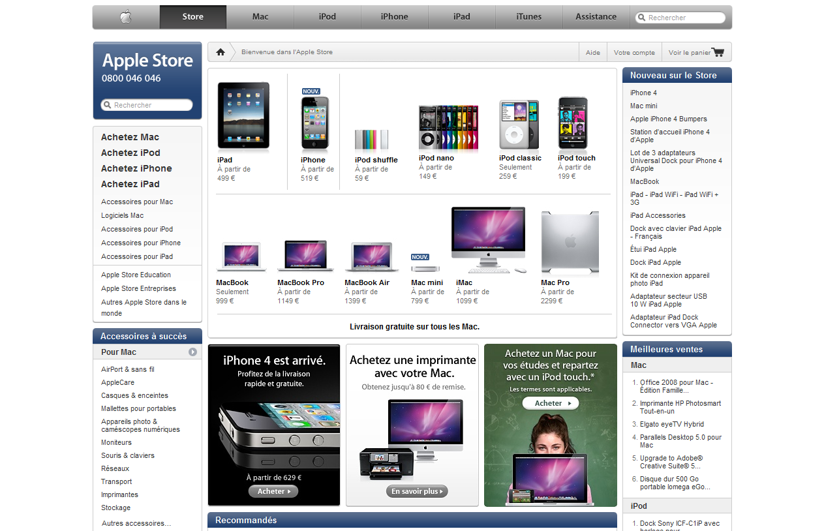Click the magnifier icon in top search field
Image resolution: width=824 pixels, height=531 pixels.
click(x=642, y=18)
